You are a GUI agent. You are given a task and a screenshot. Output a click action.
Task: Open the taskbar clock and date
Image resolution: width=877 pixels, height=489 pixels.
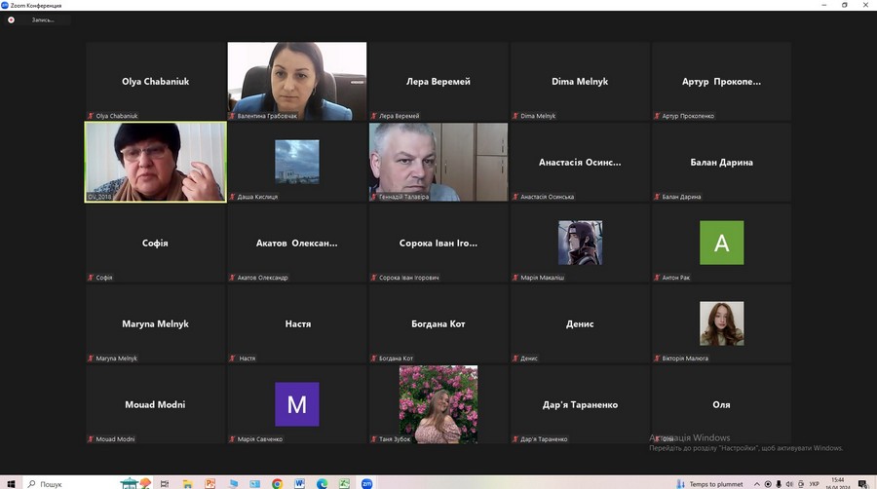836,483
